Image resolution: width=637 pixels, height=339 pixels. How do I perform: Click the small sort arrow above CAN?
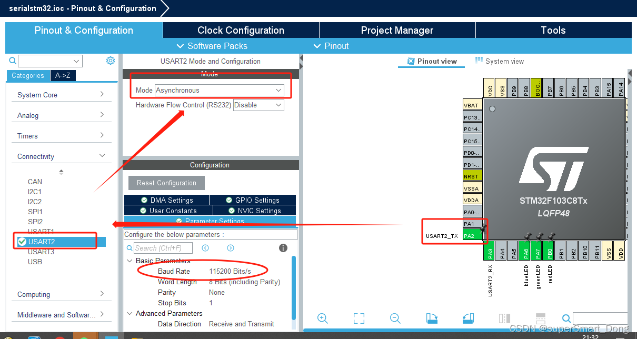[61, 172]
